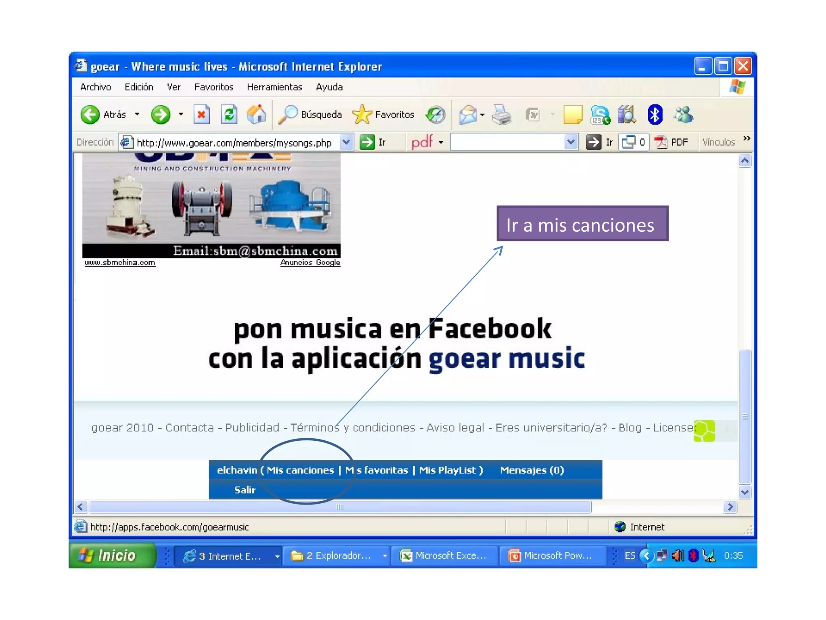Screen dimensions: 826x620
Task: Open dropdown next to Atrás button
Action: (x=137, y=115)
